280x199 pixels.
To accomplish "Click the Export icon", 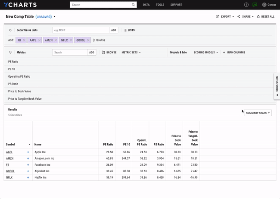I will [x=217, y=17].
